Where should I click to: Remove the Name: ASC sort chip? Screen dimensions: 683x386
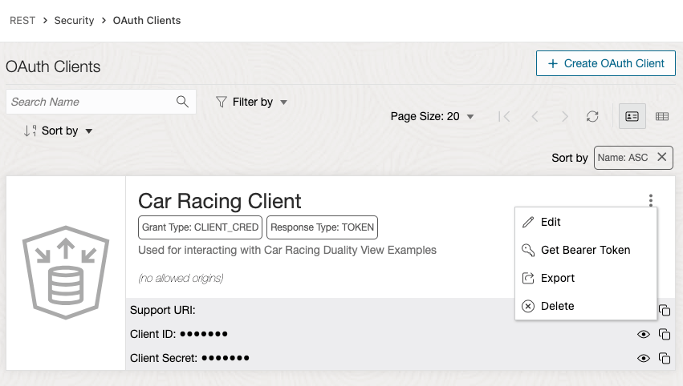pyautogui.click(x=661, y=157)
